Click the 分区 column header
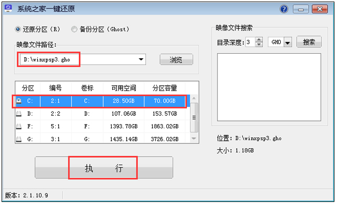Screen dimensions: 337x204 28,88
